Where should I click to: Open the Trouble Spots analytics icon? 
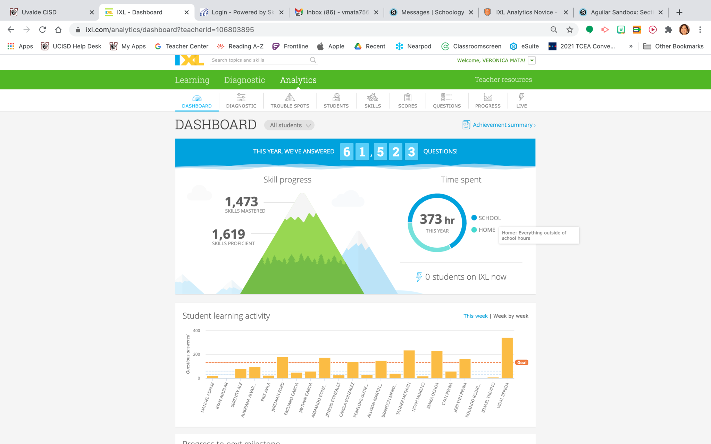tap(290, 97)
